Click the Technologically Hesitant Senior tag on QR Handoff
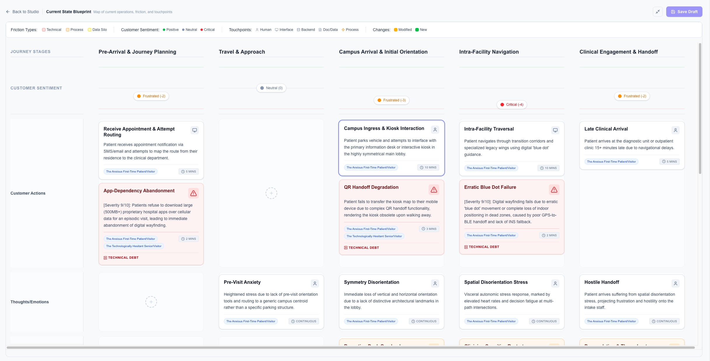 pyautogui.click(x=374, y=236)
